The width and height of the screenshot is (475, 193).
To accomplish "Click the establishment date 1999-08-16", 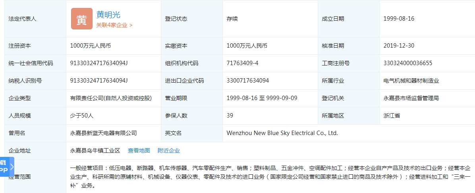I will (x=399, y=19).
